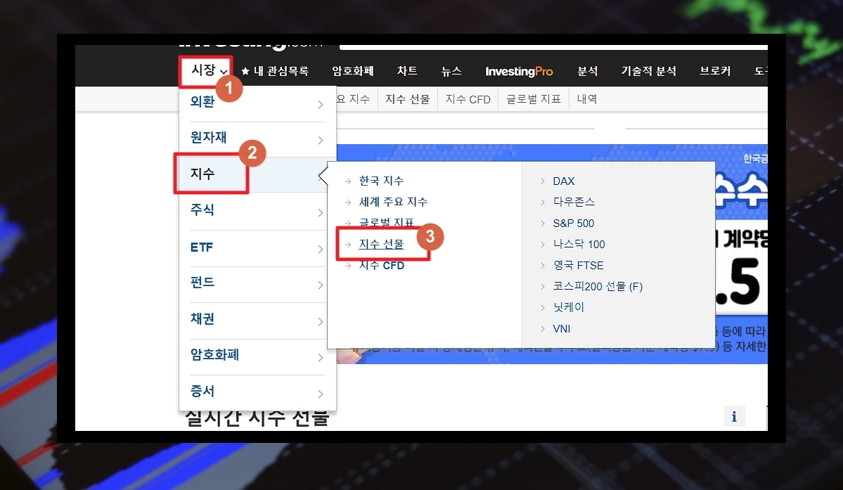Expand the 증서 submenu chevron
The height and width of the screenshot is (490, 843).
[x=321, y=394]
